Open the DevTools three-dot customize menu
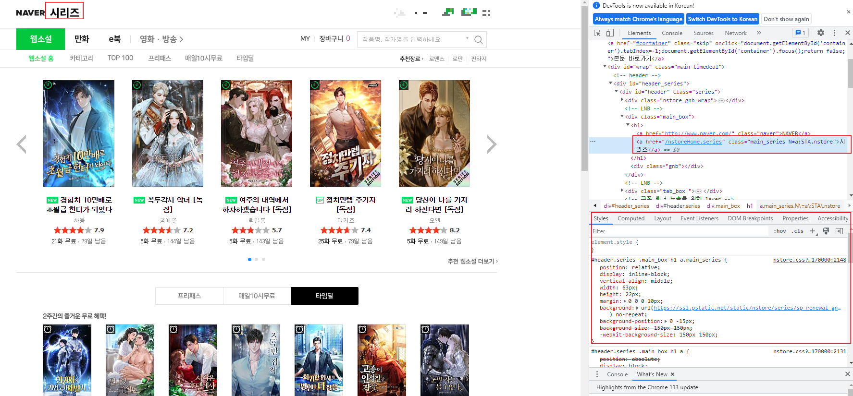The height and width of the screenshot is (396, 853). 834,33
